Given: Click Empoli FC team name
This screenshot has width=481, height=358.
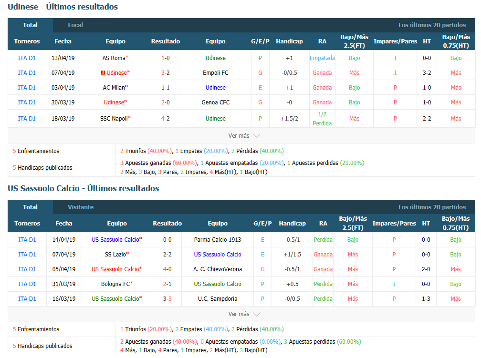Looking at the screenshot, I should [x=216, y=73].
